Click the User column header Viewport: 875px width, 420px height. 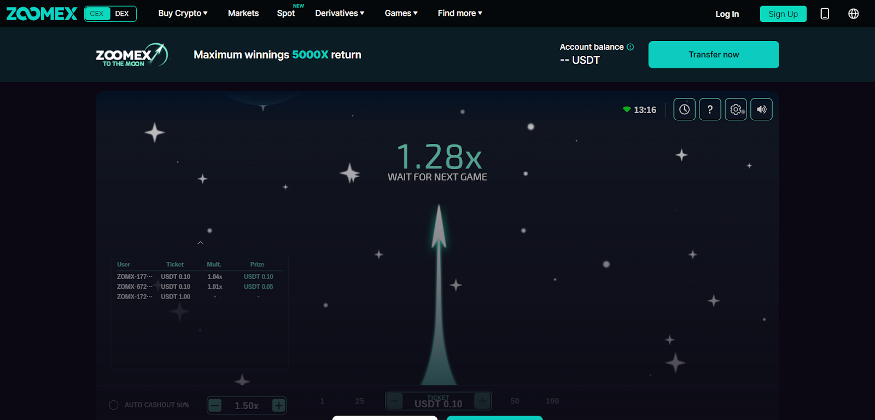coord(124,264)
